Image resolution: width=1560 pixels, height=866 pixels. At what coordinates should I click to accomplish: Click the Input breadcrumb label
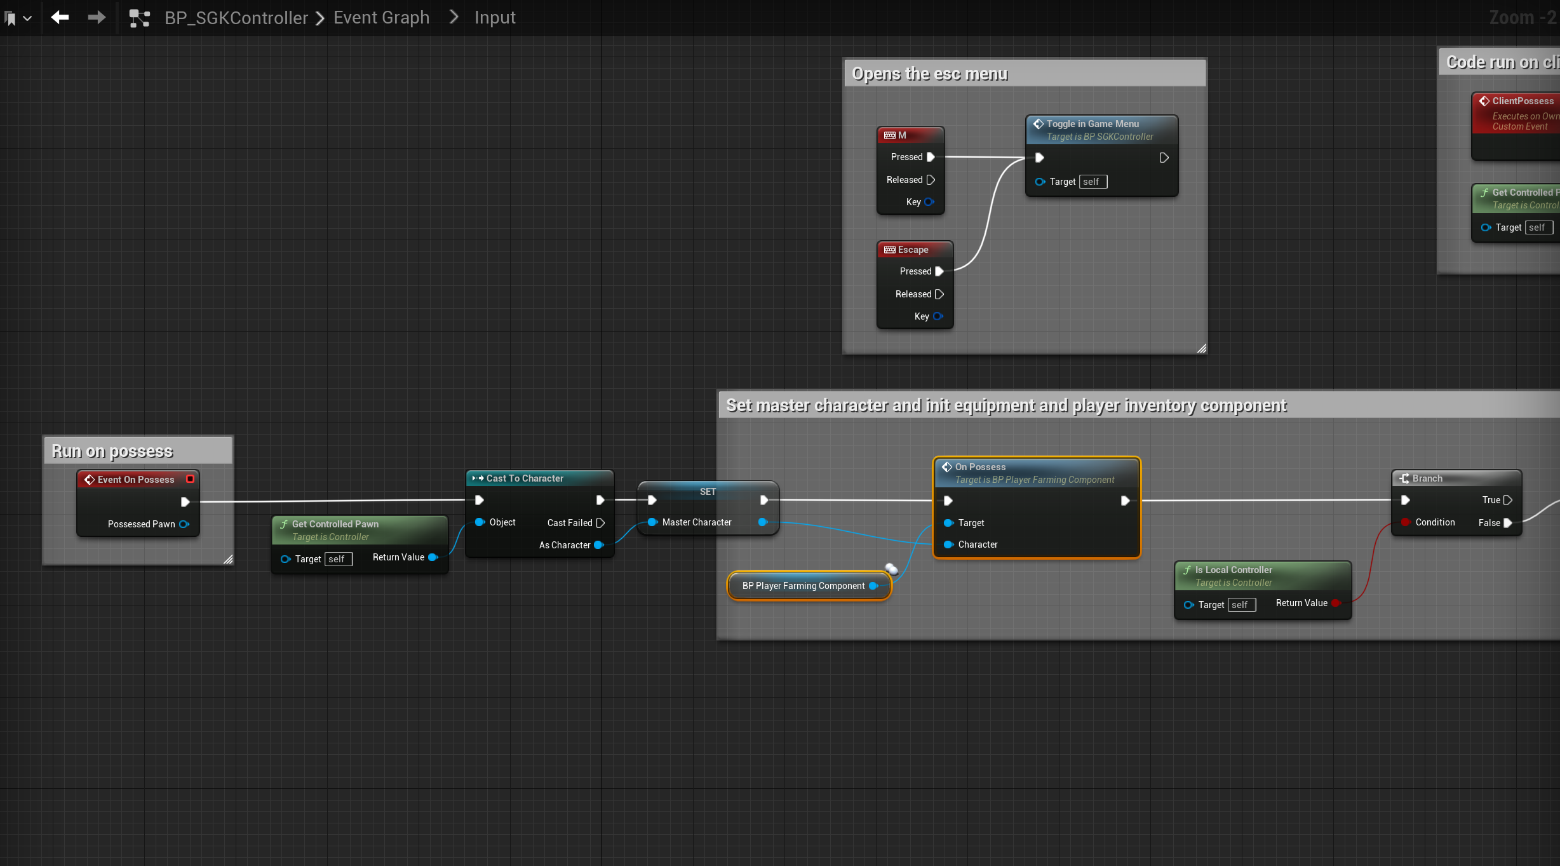click(x=495, y=18)
